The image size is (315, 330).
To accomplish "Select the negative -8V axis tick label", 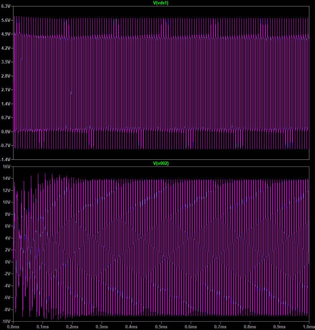I will [7, 310].
